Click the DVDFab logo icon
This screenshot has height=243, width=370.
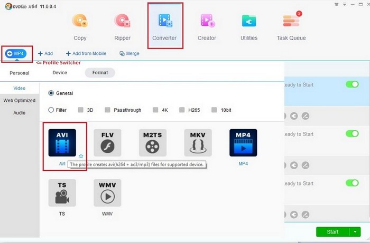pyautogui.click(x=8, y=6)
